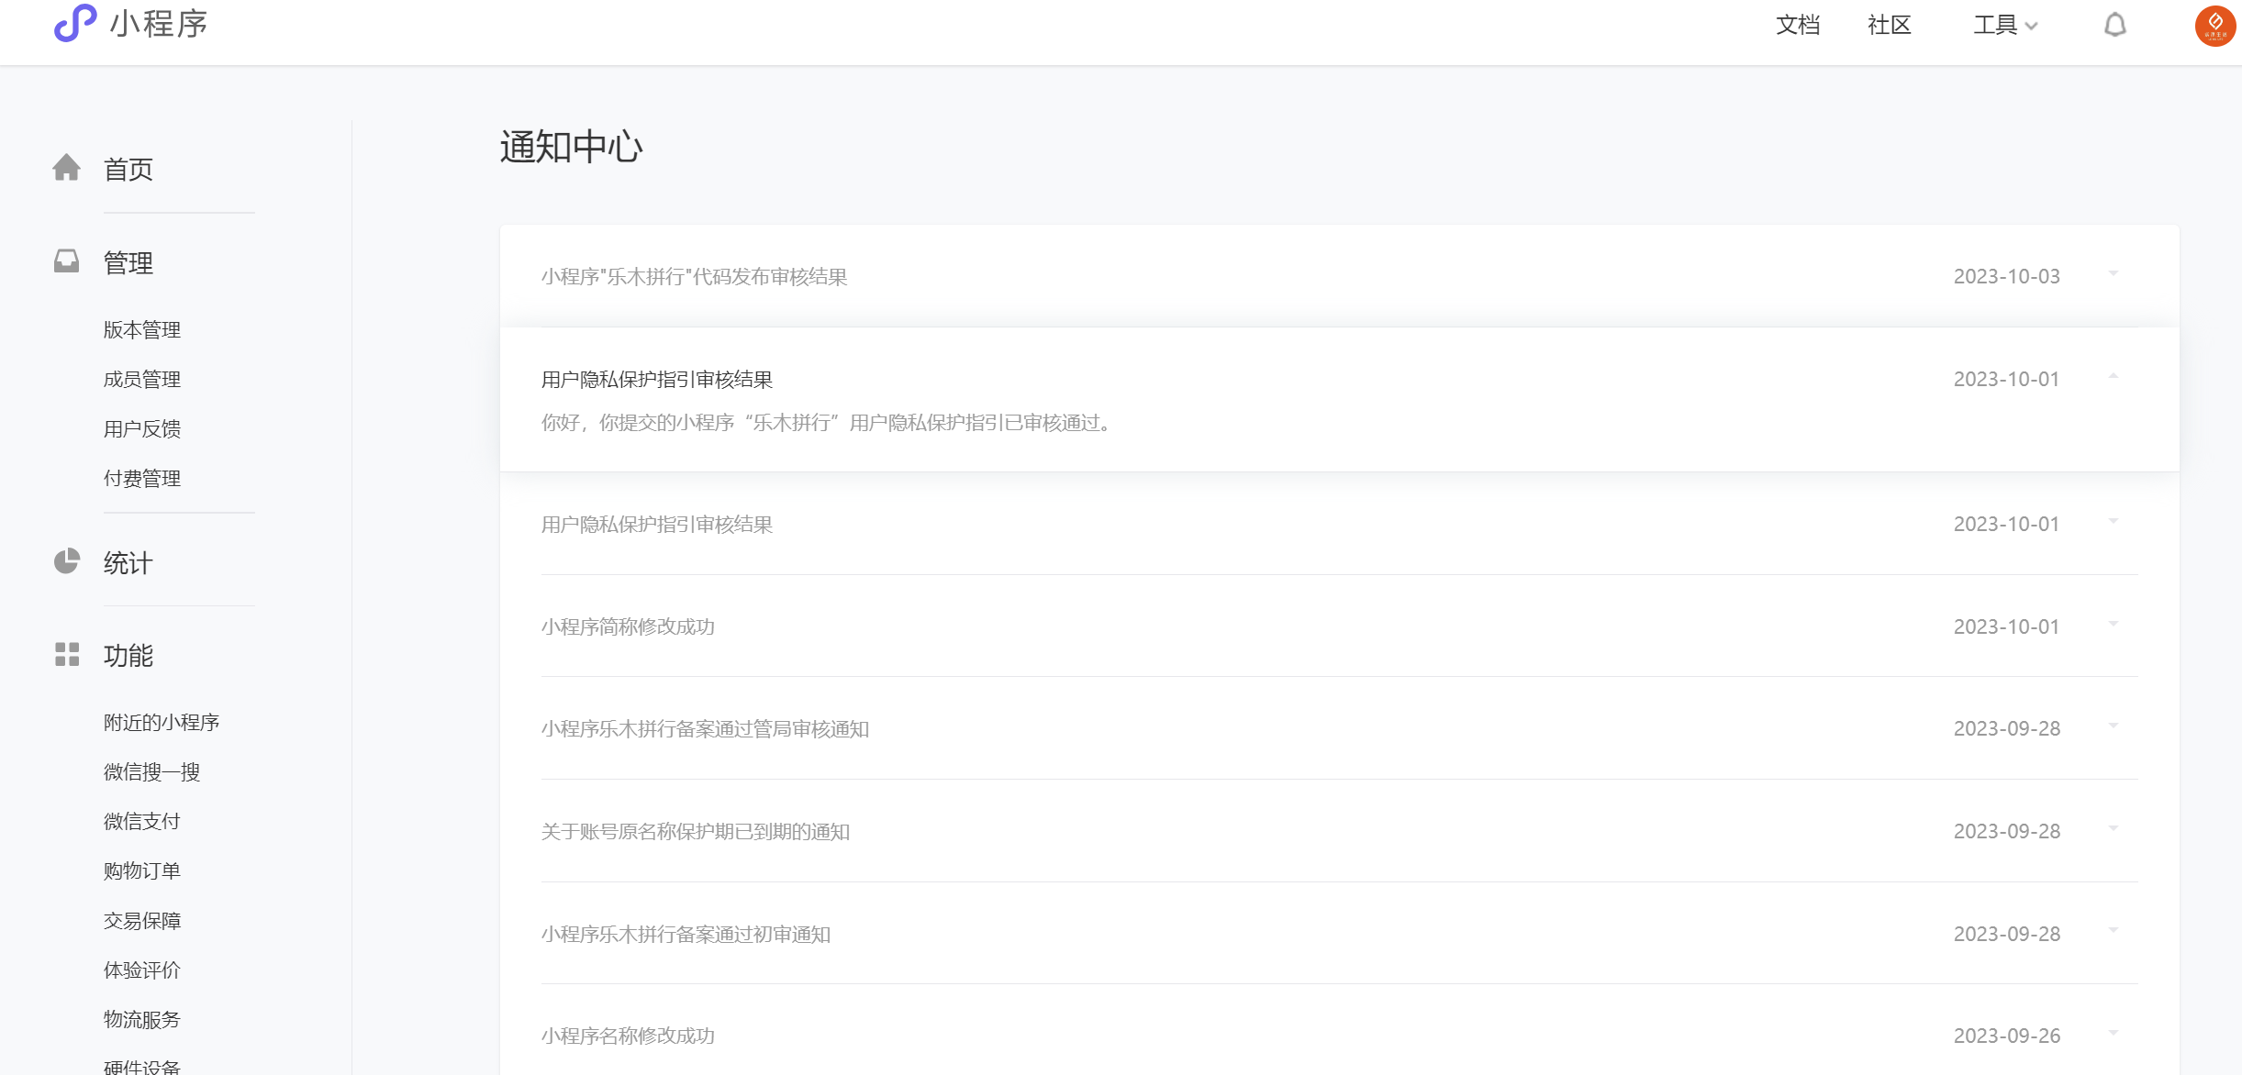
Task: Go to 版本管理 in the sidebar
Action: pyautogui.click(x=142, y=329)
